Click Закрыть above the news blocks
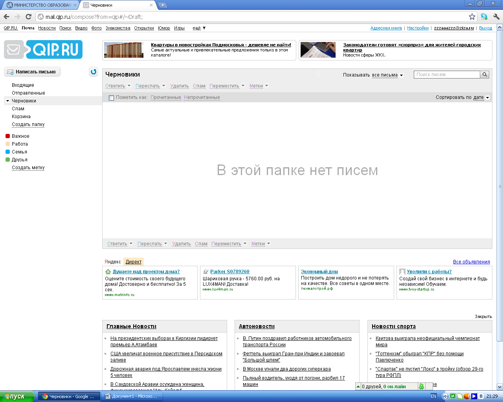 click(483, 316)
